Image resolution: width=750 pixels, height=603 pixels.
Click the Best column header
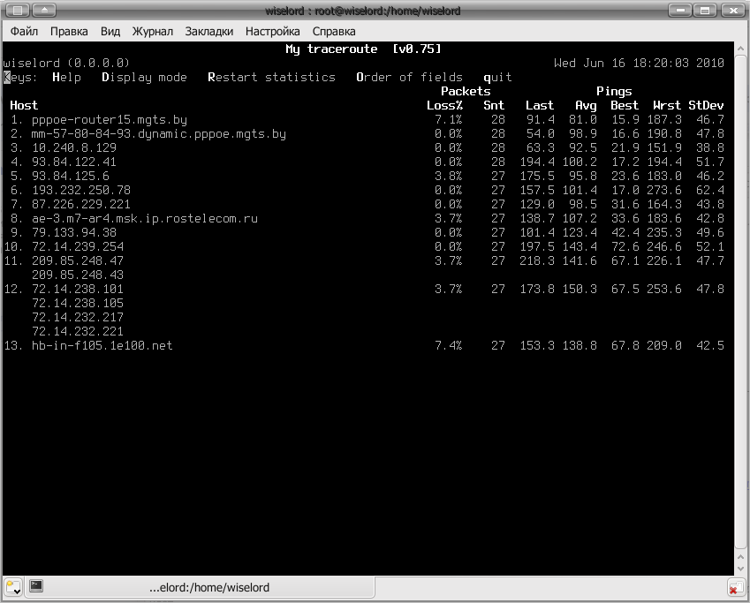coord(625,106)
